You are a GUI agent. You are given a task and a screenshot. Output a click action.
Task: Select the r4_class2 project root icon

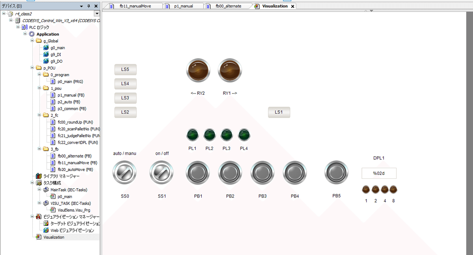click(11, 14)
